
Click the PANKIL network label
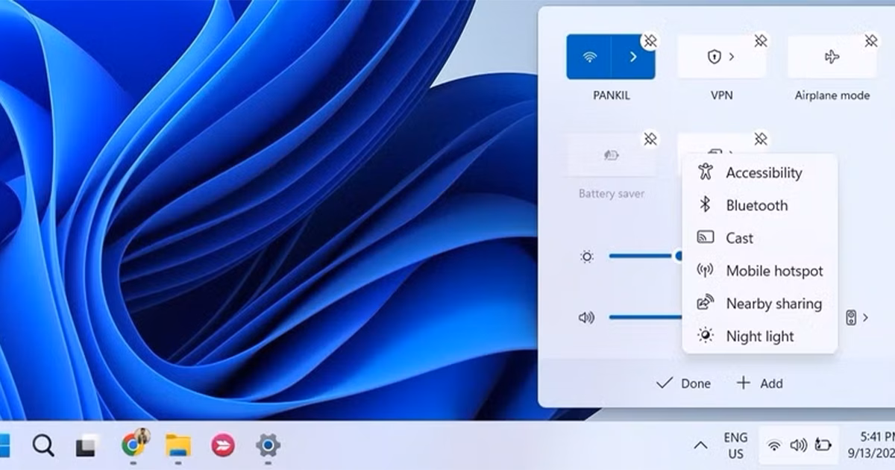click(611, 95)
